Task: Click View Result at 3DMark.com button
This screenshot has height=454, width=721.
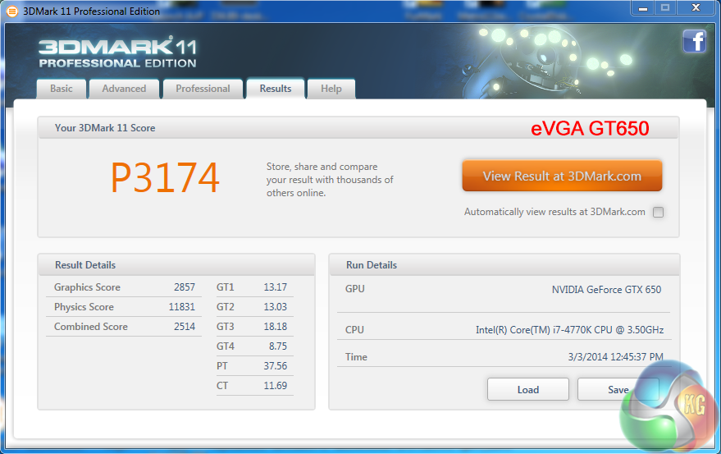Action: click(x=562, y=176)
